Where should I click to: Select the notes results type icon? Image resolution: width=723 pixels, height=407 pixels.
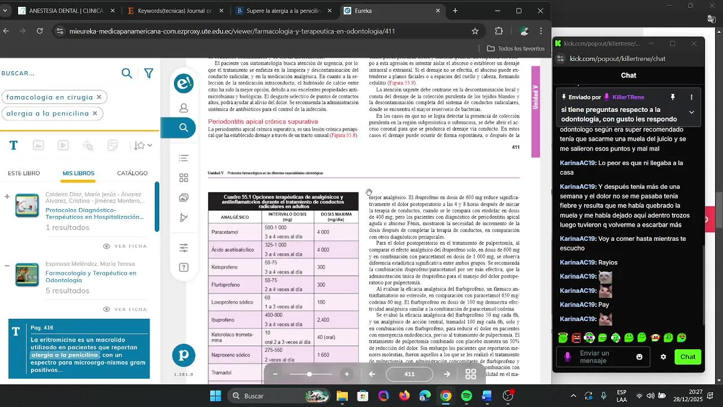click(113, 145)
